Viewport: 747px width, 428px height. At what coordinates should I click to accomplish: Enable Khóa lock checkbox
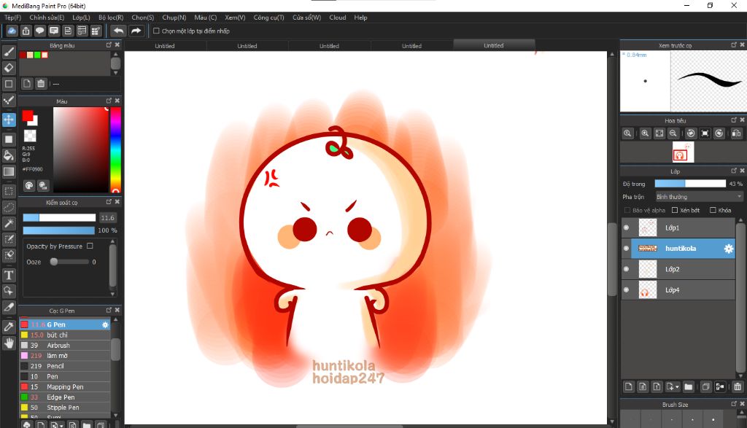(713, 210)
